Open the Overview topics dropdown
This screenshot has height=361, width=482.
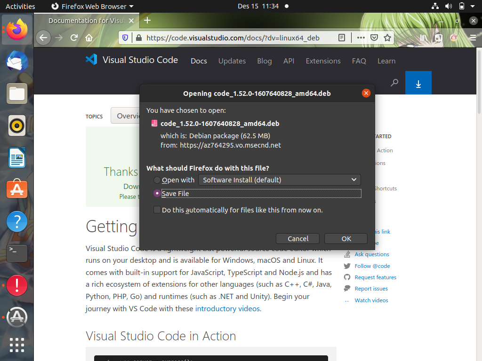[x=125, y=116]
